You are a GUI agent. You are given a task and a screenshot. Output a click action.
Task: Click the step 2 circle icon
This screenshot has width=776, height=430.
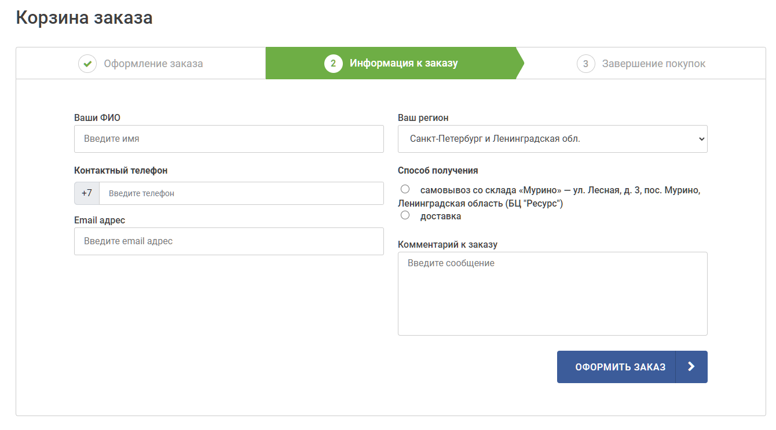[333, 64]
